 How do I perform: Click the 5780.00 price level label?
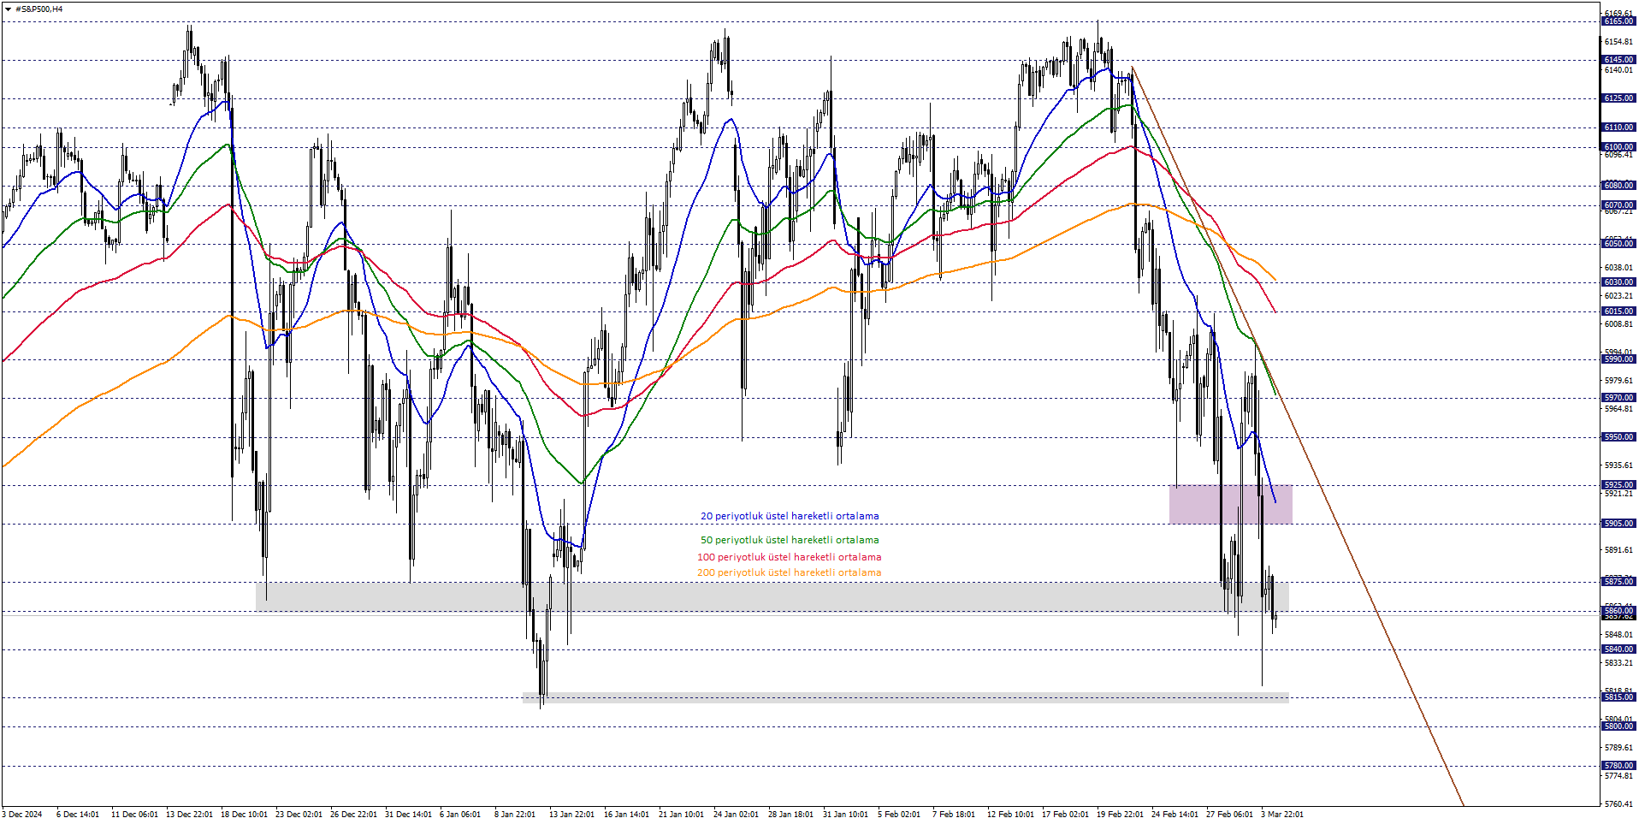pyautogui.click(x=1618, y=766)
